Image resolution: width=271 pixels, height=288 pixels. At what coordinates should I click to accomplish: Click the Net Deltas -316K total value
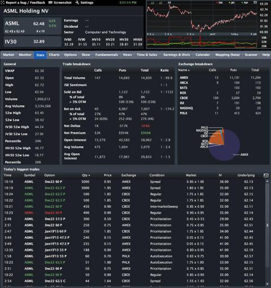146,126
